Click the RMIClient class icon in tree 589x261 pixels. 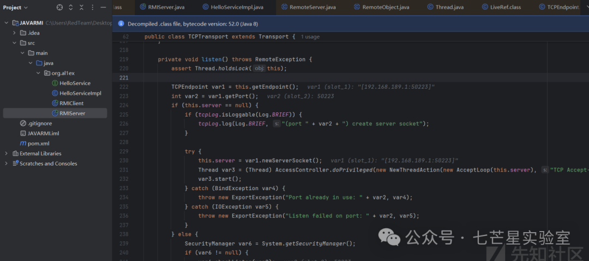click(55, 103)
